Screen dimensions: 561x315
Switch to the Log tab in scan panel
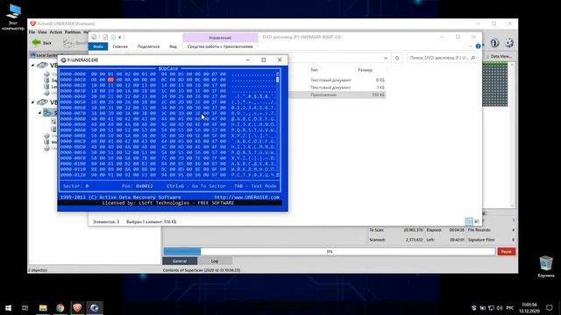click(214, 261)
